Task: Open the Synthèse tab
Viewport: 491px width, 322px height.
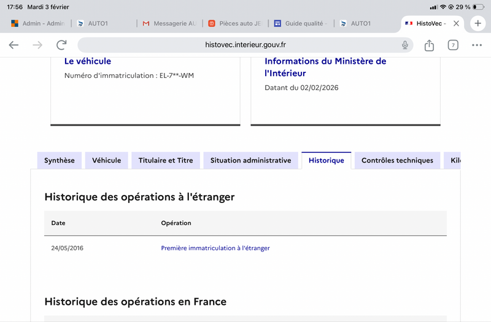Action: point(59,161)
